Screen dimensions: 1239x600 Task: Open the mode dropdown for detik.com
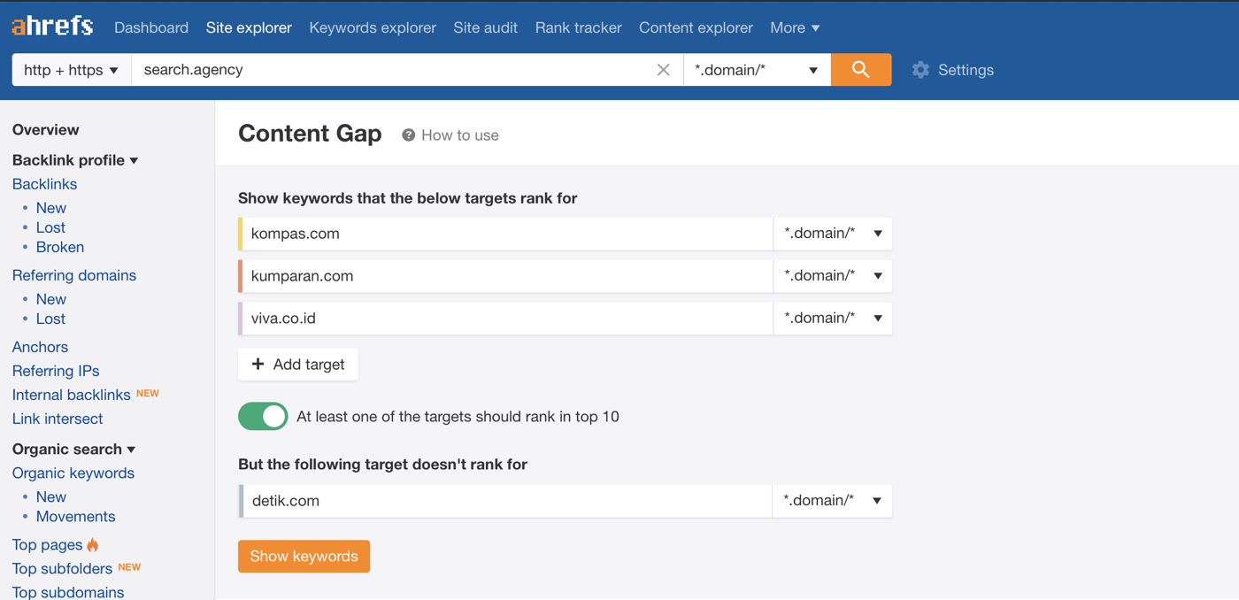pos(832,501)
